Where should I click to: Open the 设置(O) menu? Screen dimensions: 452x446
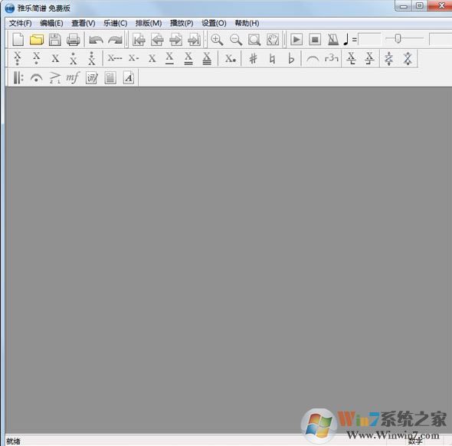[x=214, y=23]
